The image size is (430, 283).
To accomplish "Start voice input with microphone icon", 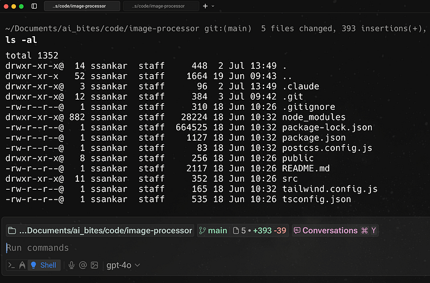I will 71,265.
